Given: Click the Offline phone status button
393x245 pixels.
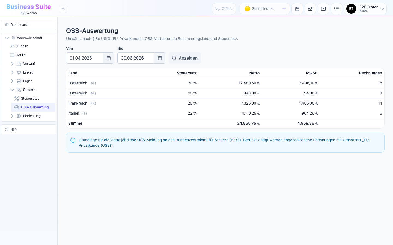Looking at the screenshot, I should [224, 9].
